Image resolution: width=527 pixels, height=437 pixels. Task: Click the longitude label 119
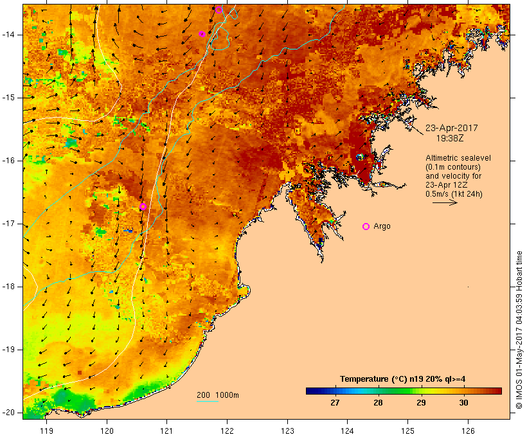(x=46, y=431)
